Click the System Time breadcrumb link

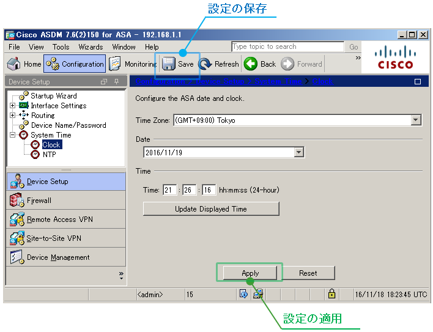278,81
